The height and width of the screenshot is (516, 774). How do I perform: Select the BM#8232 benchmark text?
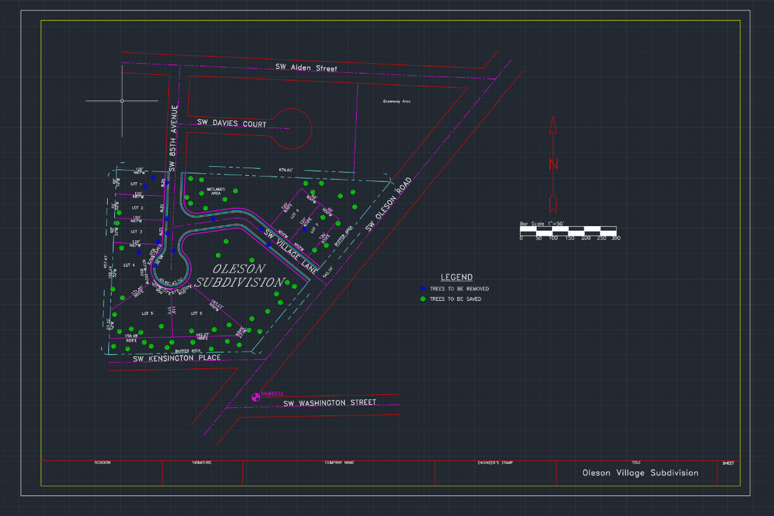coord(272,393)
